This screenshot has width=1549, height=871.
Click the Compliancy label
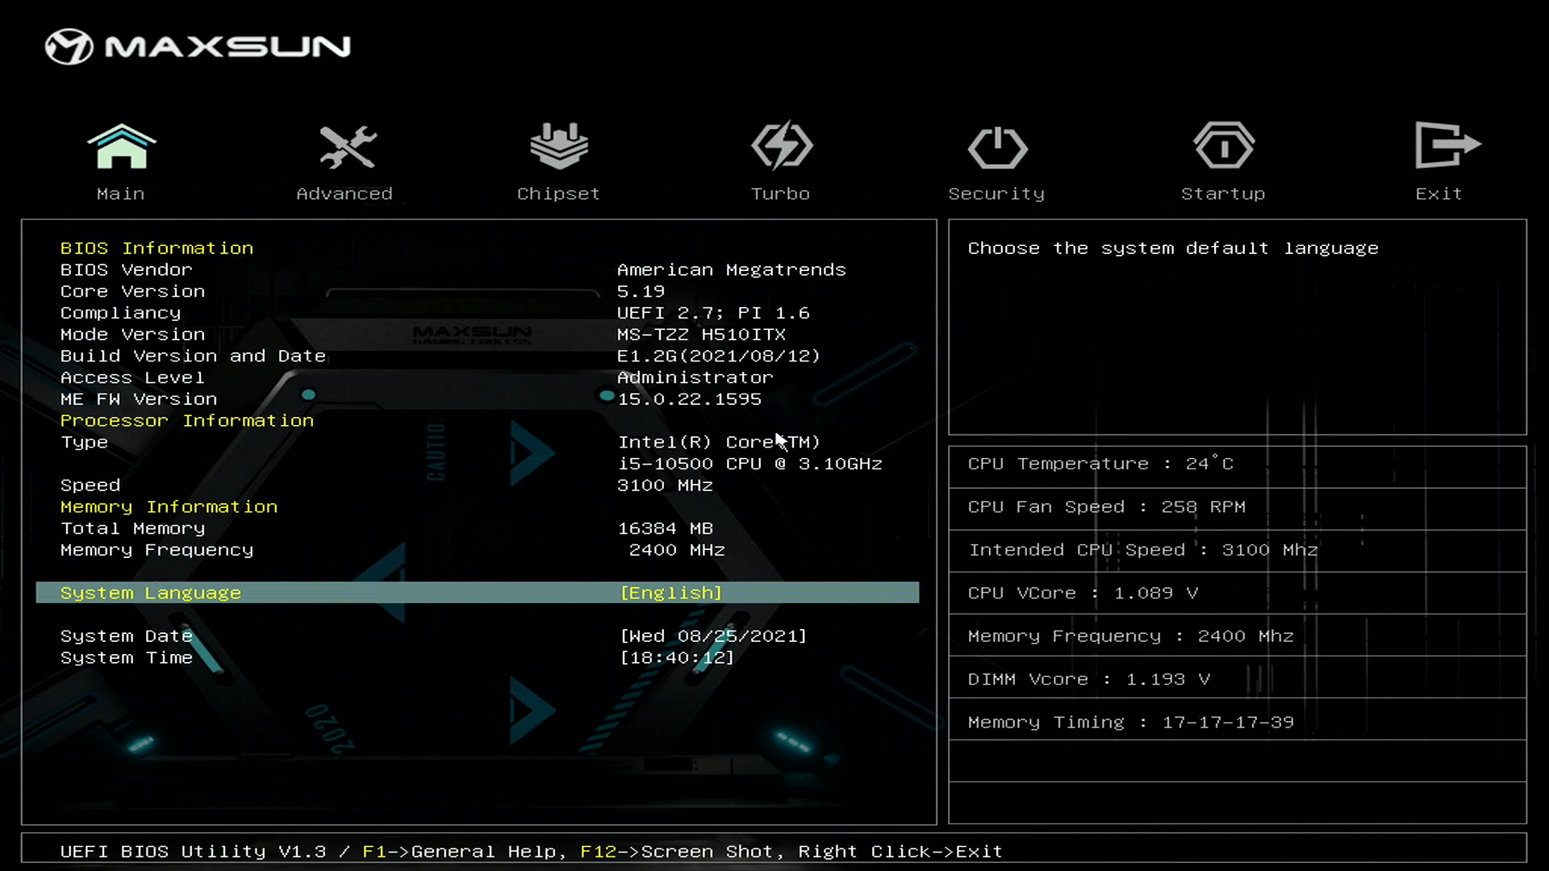tap(120, 313)
